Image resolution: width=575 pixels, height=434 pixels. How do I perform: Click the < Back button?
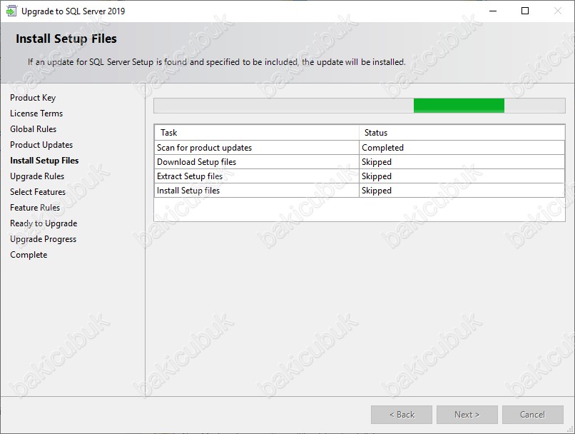pyautogui.click(x=402, y=415)
